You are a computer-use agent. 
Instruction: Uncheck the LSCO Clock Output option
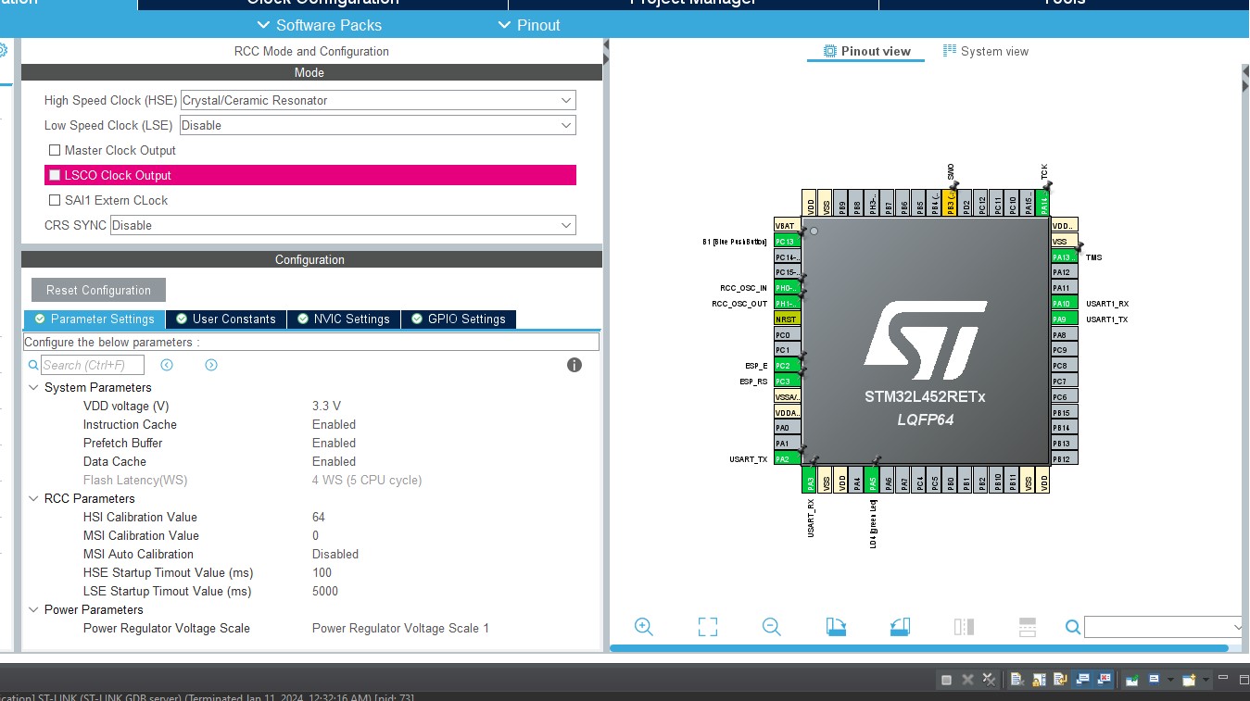(54, 174)
